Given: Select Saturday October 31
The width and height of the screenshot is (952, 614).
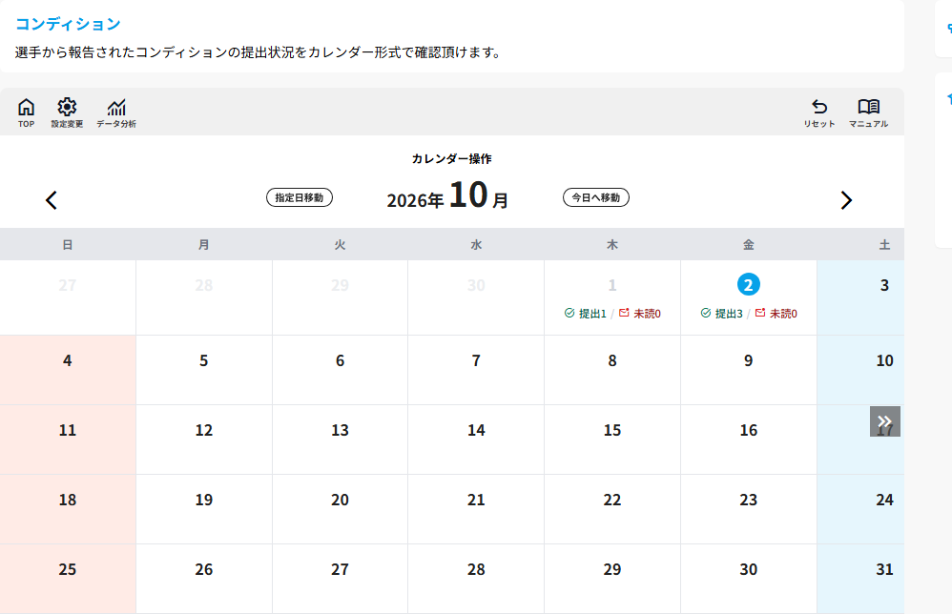Looking at the screenshot, I should tap(884, 570).
